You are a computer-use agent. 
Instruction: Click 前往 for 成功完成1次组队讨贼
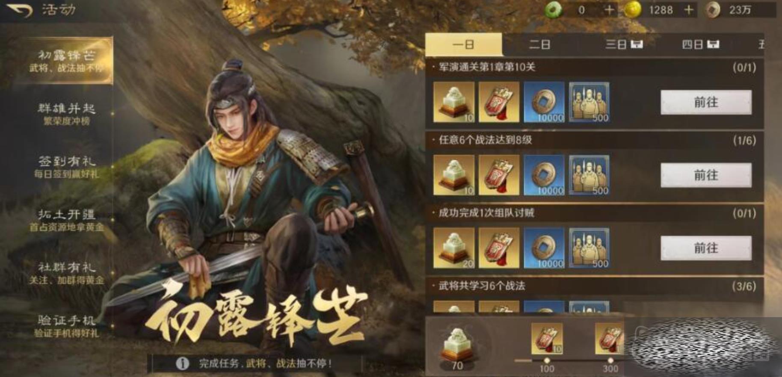[706, 248]
